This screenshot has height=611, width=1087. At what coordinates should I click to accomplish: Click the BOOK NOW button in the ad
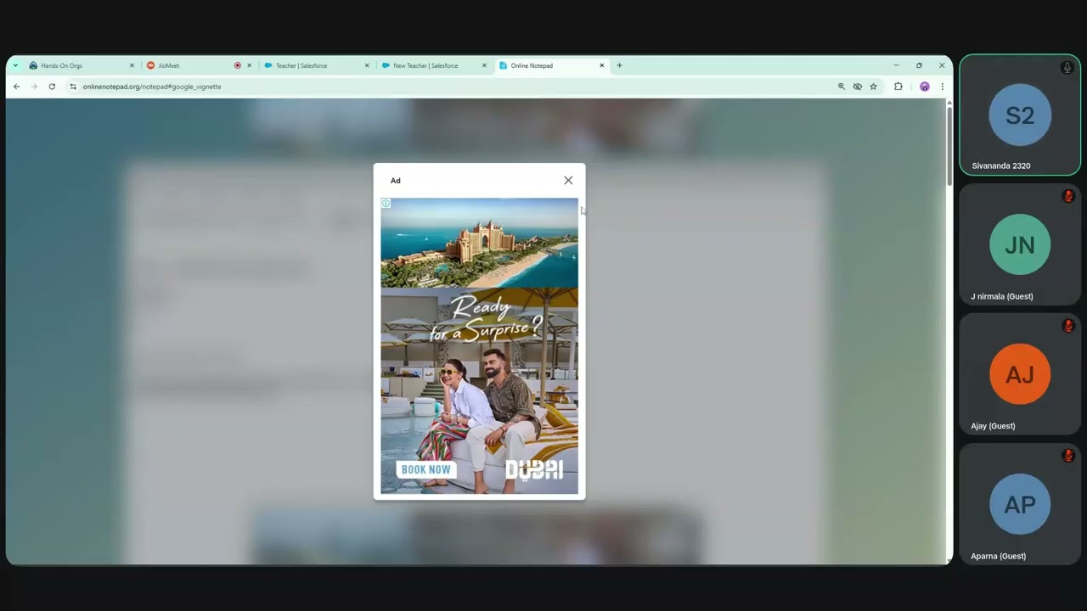[x=426, y=469]
